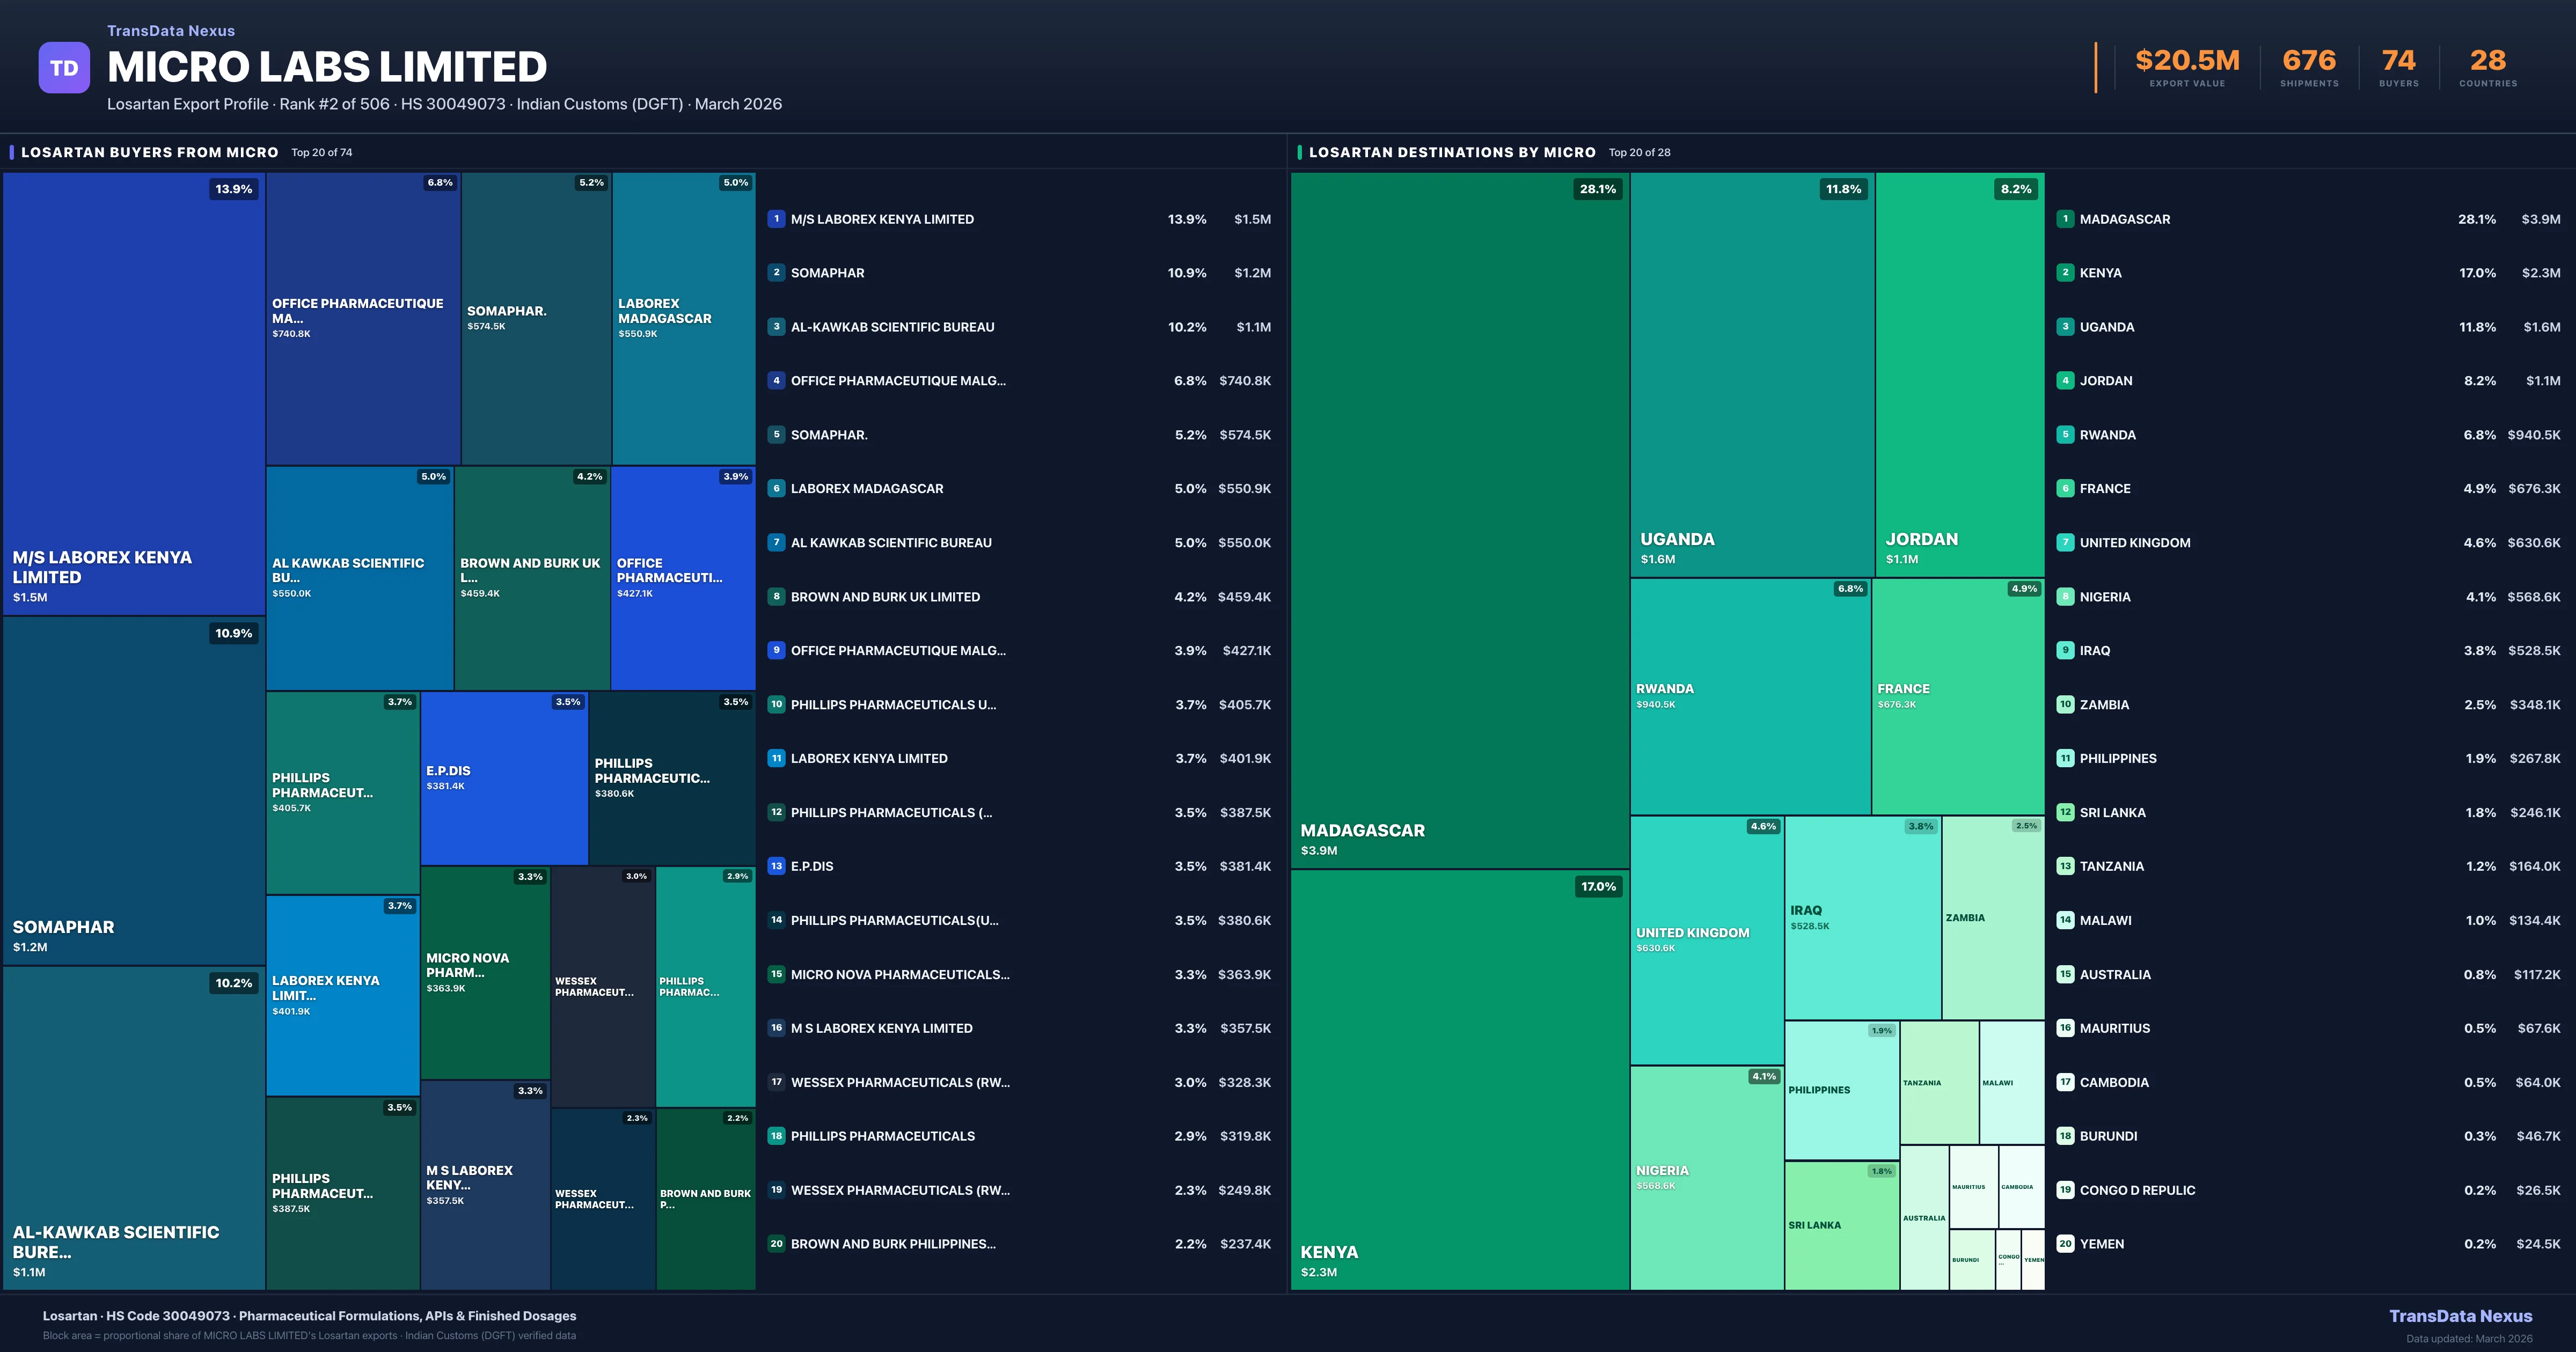This screenshot has height=1352, width=2576.
Task: Click rank badge 7 beside United Kingdom
Action: (2065, 543)
